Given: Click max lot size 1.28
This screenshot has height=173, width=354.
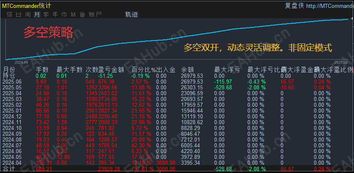Looking at the screenshot, I should pyautogui.click(x=62, y=122).
